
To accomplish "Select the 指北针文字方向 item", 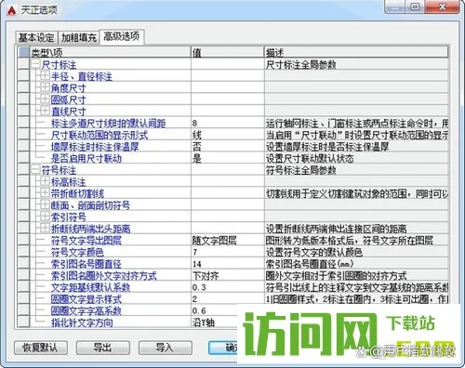I will (82, 322).
